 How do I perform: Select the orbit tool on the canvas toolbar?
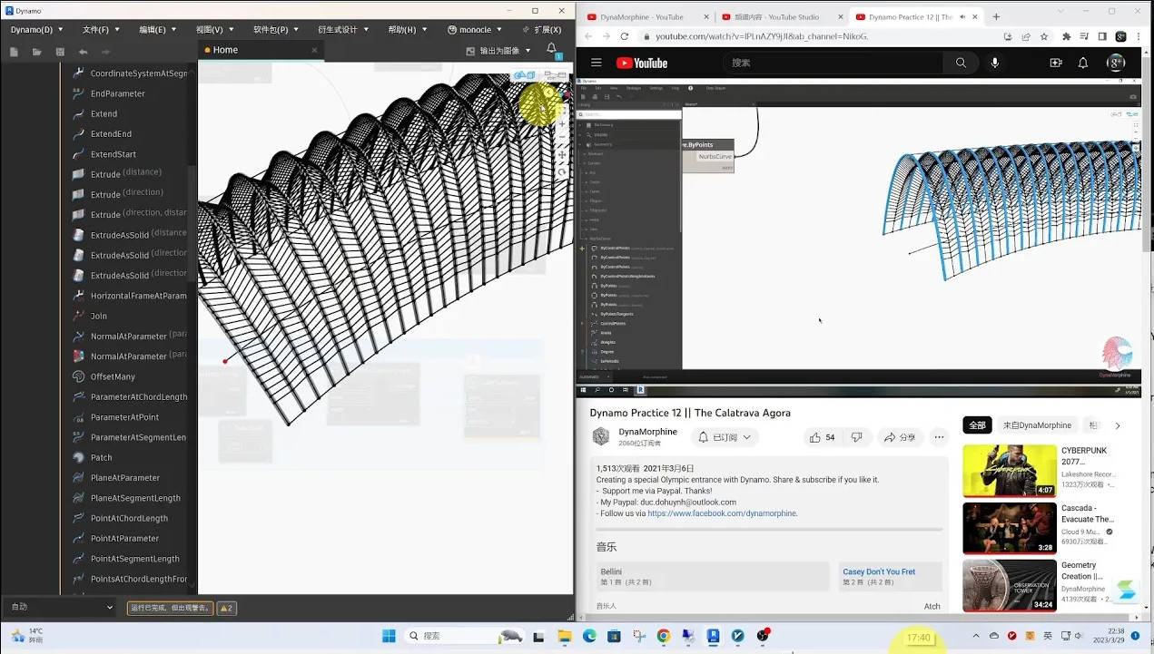tap(562, 170)
